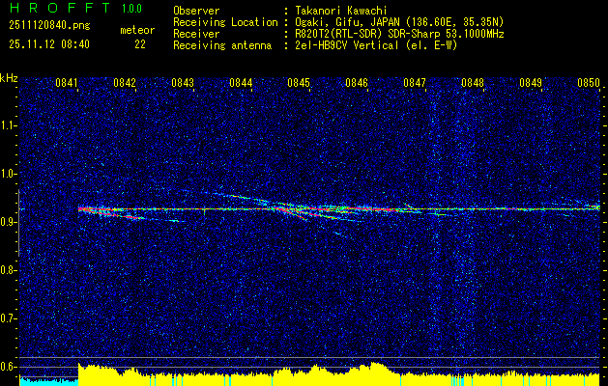Click the kHz axis unit label
Viewport: 608px width, 386px height.
pos(9,78)
